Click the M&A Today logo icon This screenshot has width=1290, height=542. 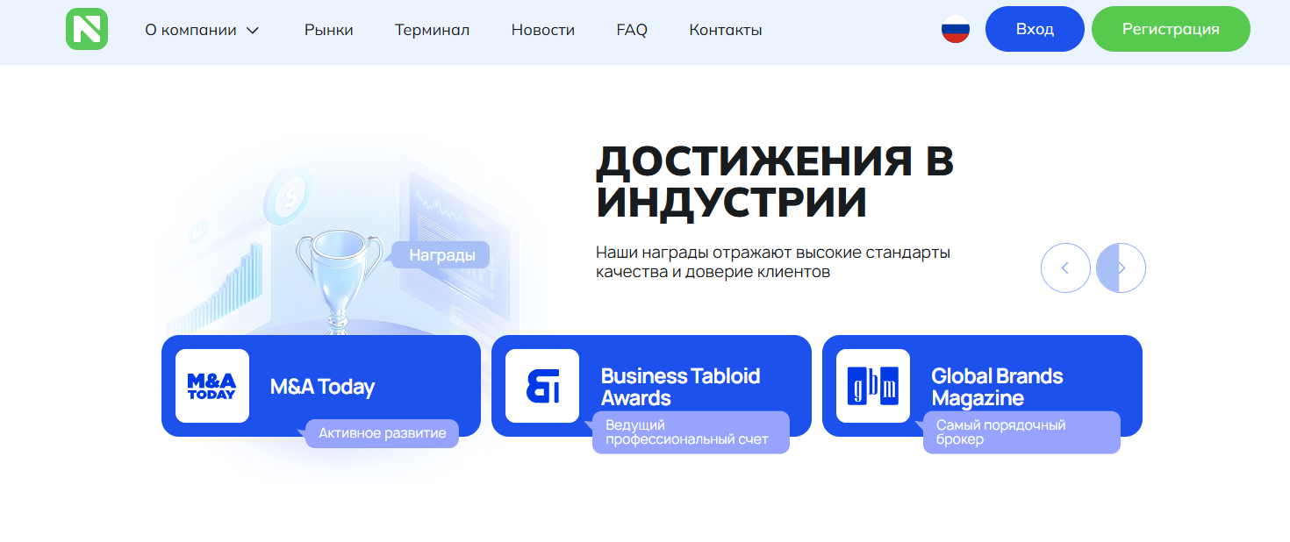point(212,386)
